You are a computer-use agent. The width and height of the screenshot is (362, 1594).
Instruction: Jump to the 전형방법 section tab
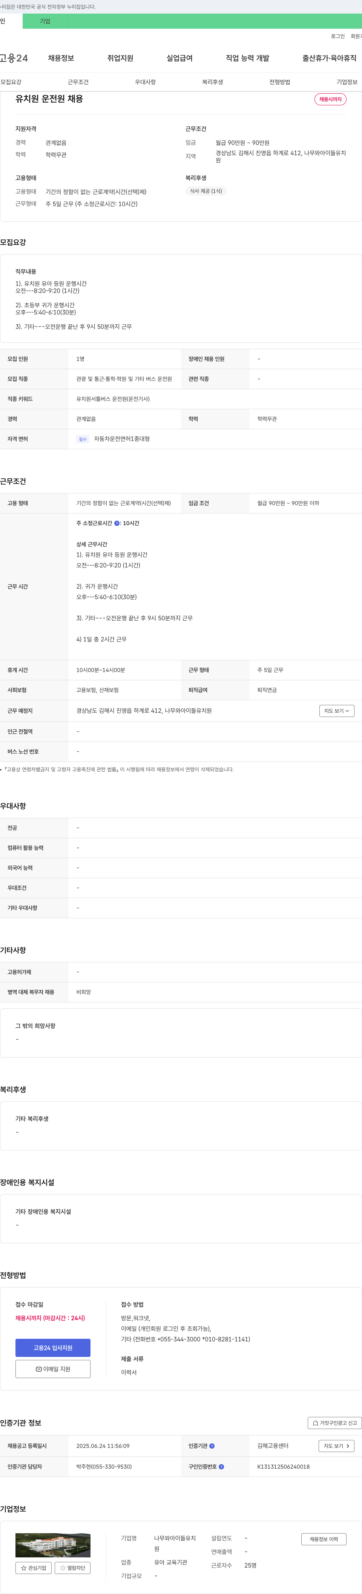(x=280, y=82)
